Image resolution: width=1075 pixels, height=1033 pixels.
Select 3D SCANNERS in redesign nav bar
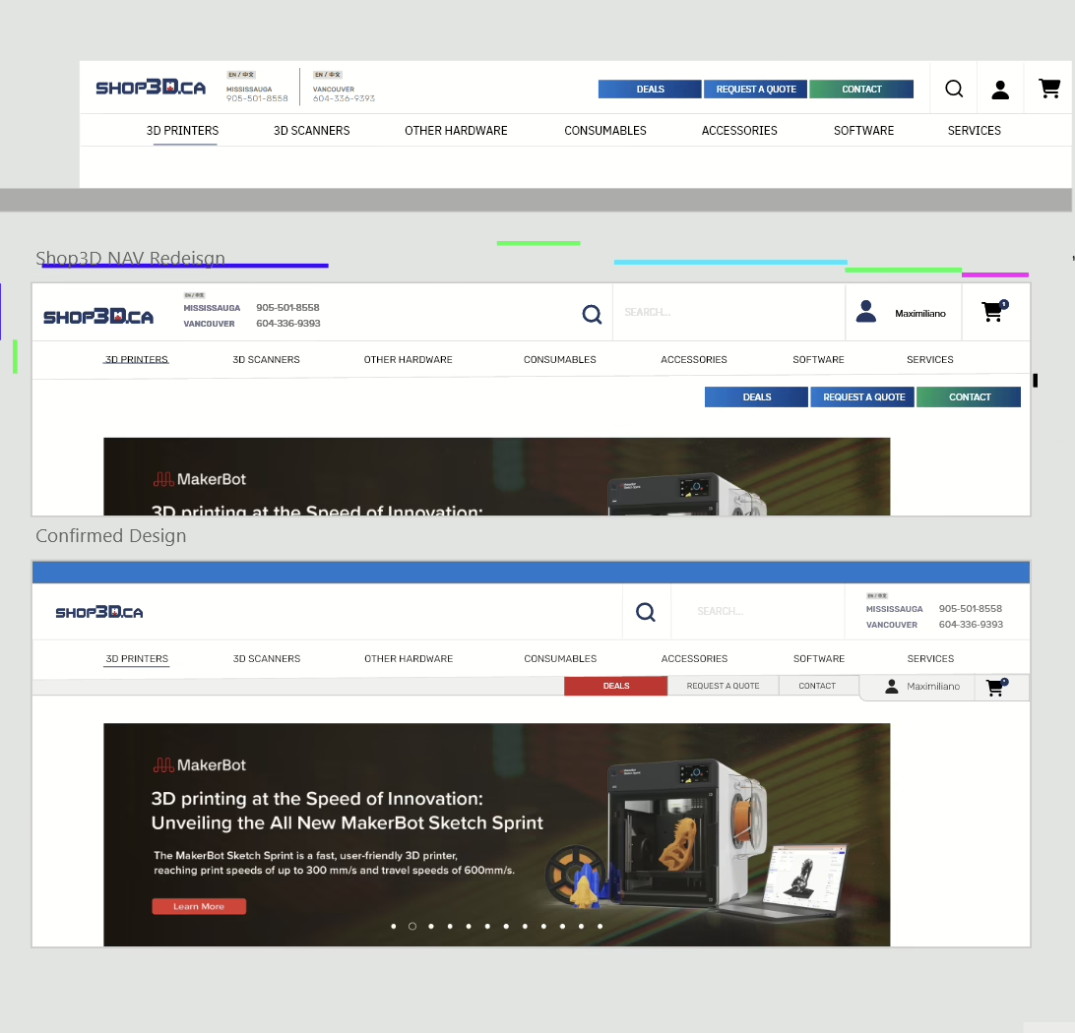(266, 360)
